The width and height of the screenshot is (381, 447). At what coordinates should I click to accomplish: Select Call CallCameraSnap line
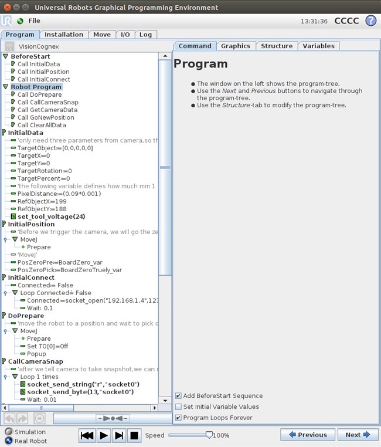(x=48, y=102)
